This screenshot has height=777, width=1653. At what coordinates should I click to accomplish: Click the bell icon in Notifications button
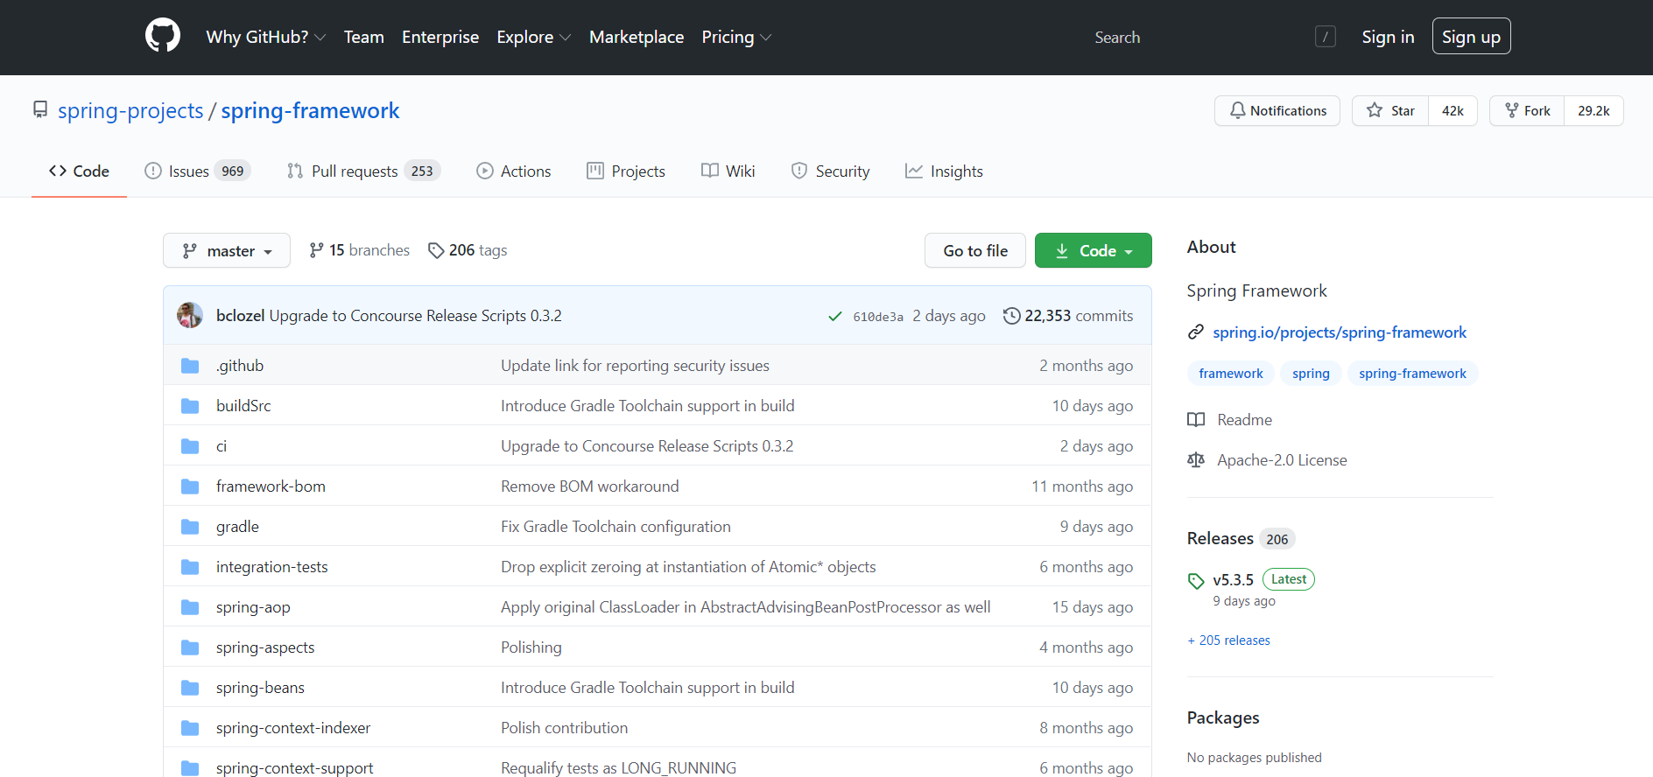click(1237, 110)
